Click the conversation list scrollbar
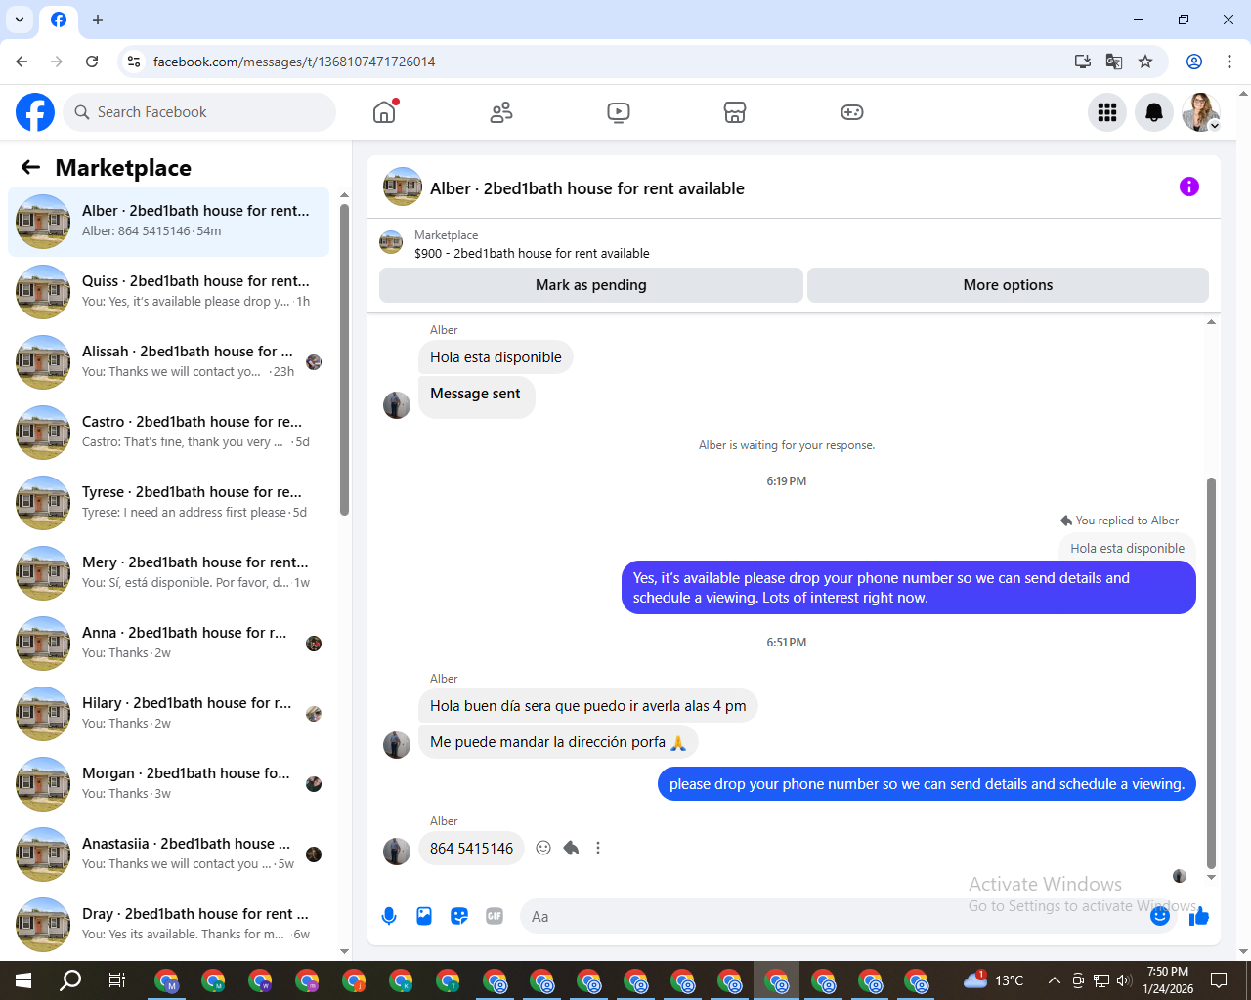The width and height of the screenshot is (1251, 1000). point(344,359)
